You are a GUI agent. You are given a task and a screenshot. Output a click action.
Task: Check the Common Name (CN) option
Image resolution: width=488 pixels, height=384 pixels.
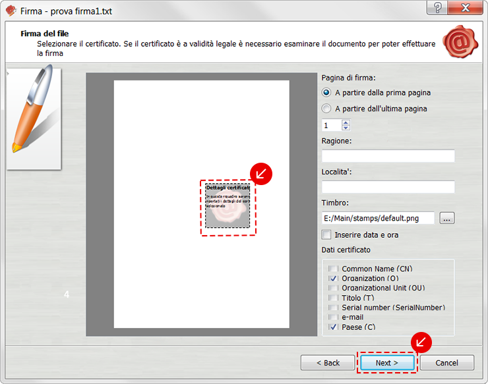[333, 269]
